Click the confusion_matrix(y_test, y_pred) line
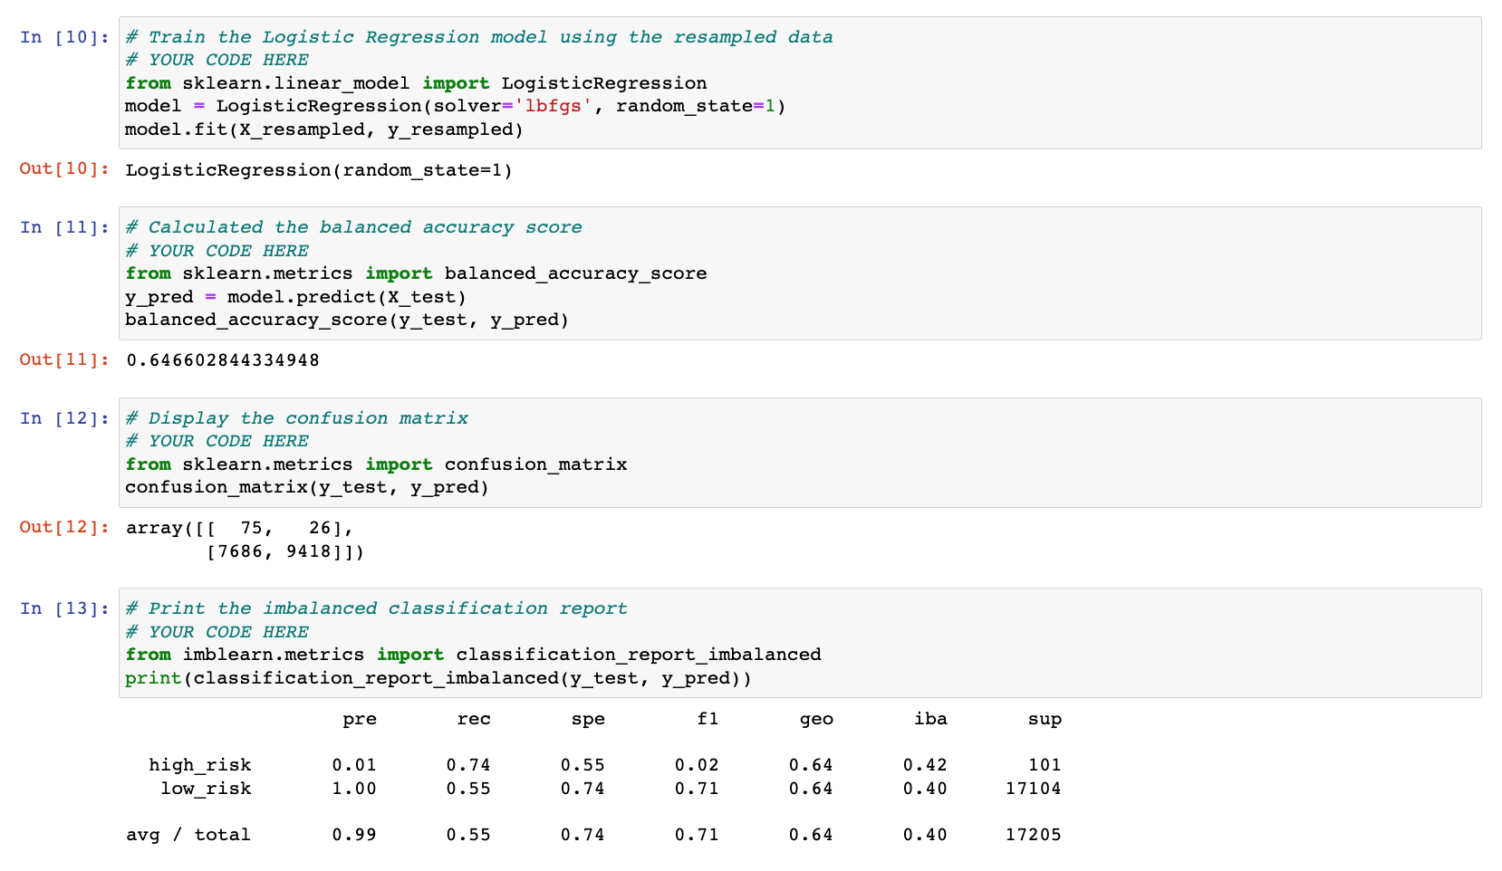This screenshot has height=871, width=1502. (307, 487)
